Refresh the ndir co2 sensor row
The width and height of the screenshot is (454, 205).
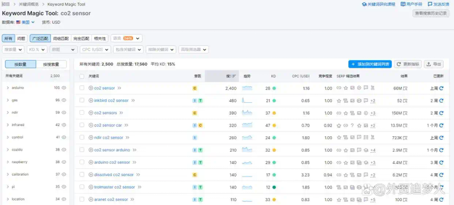tap(441, 138)
